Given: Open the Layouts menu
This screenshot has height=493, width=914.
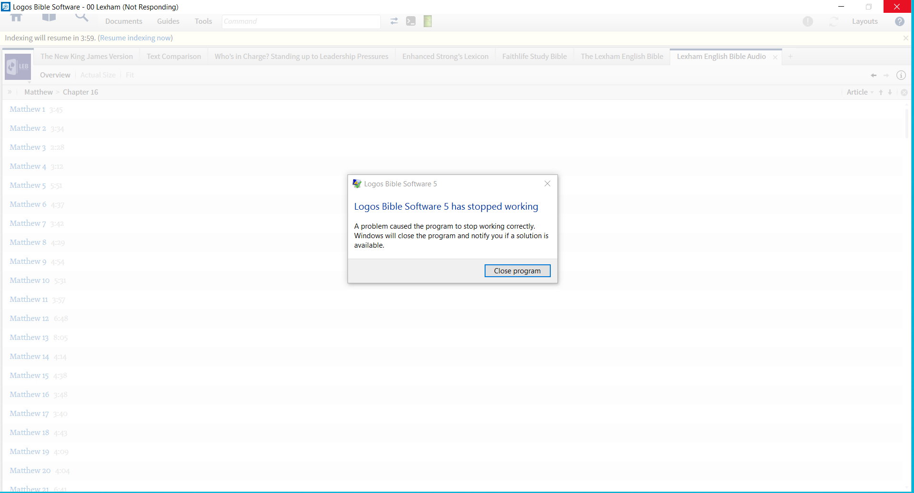Looking at the screenshot, I should (865, 21).
